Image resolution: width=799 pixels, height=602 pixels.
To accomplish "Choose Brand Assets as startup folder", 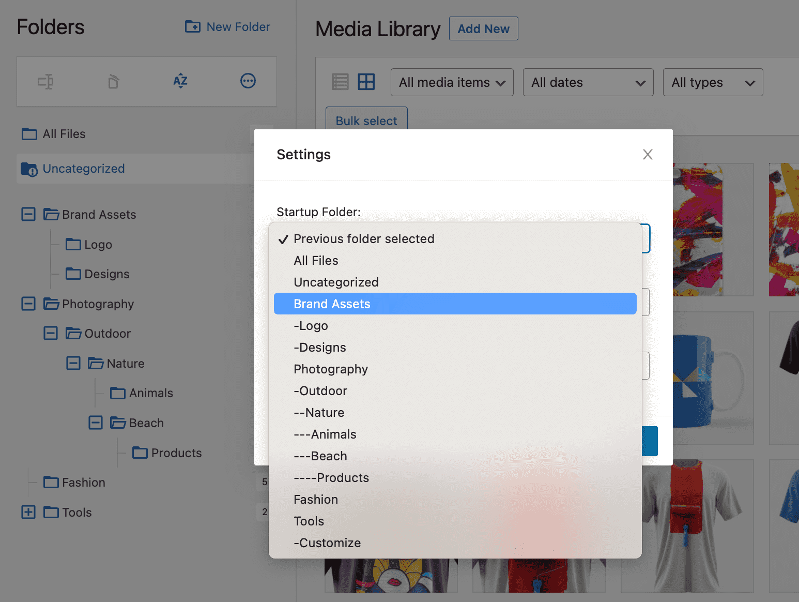I will coord(332,304).
